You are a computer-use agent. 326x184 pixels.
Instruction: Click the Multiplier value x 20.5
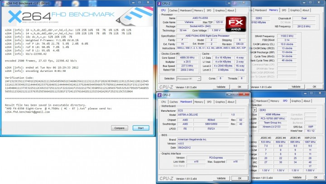click(187, 61)
